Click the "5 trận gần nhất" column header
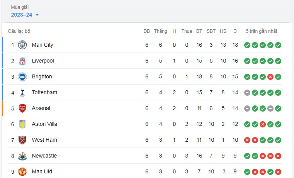This screenshot has height=178, width=294. (262, 31)
